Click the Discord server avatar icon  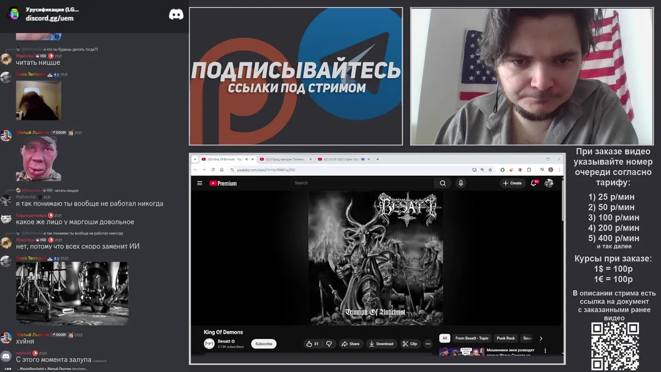pos(14,14)
